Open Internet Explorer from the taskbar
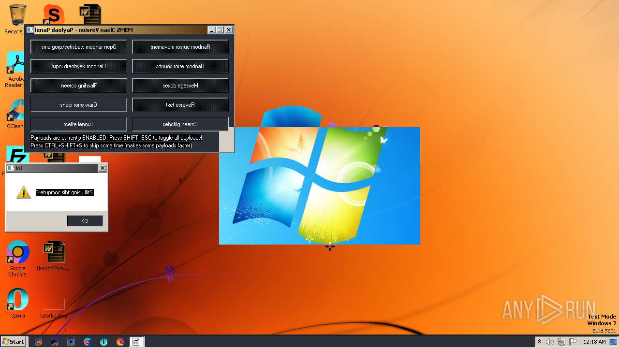 [38, 342]
